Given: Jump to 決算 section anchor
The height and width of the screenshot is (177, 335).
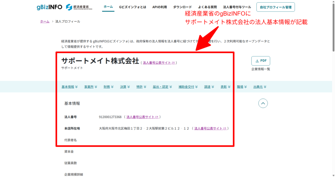Looking at the screenshot, I should [x=125, y=87].
